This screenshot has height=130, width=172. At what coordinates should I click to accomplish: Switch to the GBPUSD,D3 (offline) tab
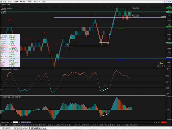[21, 128]
